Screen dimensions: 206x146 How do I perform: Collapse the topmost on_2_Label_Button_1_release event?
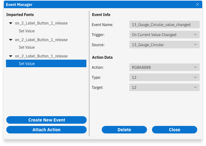(x=11, y=23)
